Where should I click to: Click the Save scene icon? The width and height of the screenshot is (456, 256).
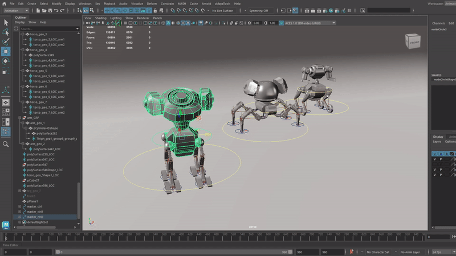50,11
